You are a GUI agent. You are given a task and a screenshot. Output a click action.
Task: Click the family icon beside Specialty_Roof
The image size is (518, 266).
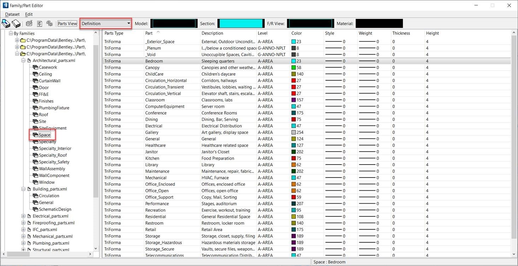(x=35, y=155)
